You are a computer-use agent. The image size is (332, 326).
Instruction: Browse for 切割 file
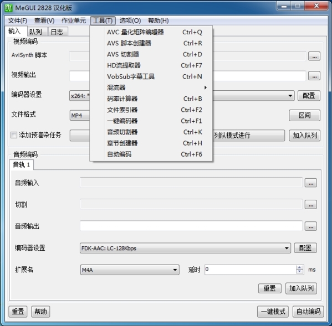pos(310,205)
